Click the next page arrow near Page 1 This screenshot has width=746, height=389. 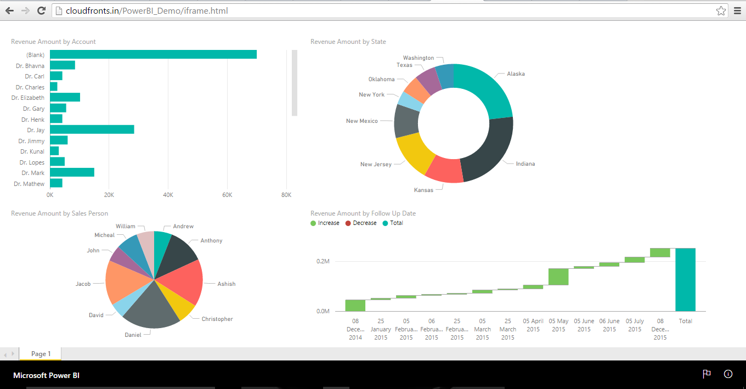[13, 354]
